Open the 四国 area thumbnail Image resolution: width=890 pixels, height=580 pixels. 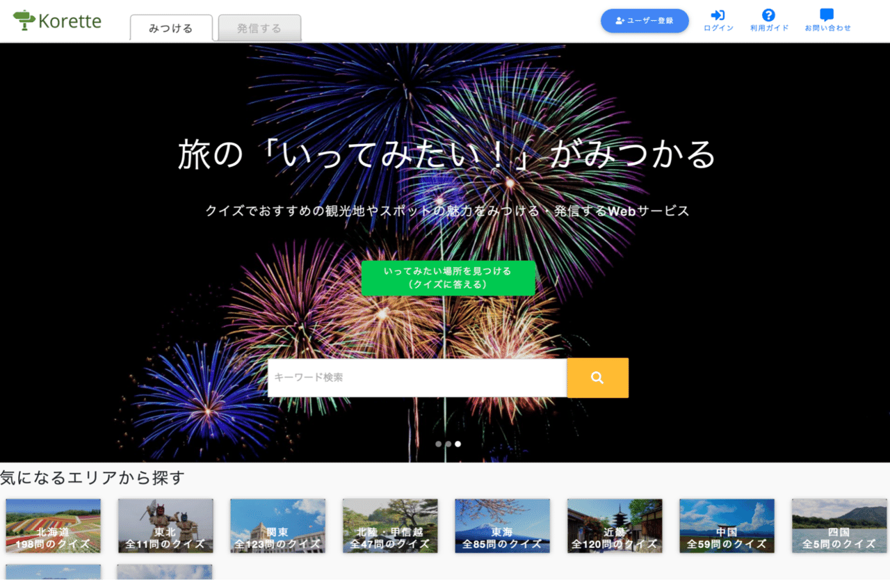[839, 526]
